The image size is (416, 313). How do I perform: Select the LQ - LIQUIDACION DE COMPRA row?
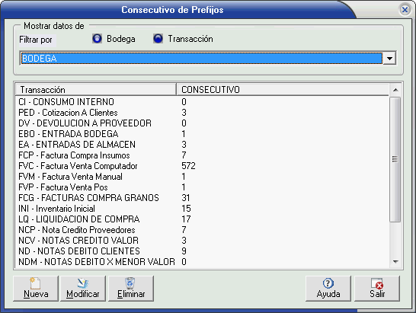pyautogui.click(x=203, y=219)
